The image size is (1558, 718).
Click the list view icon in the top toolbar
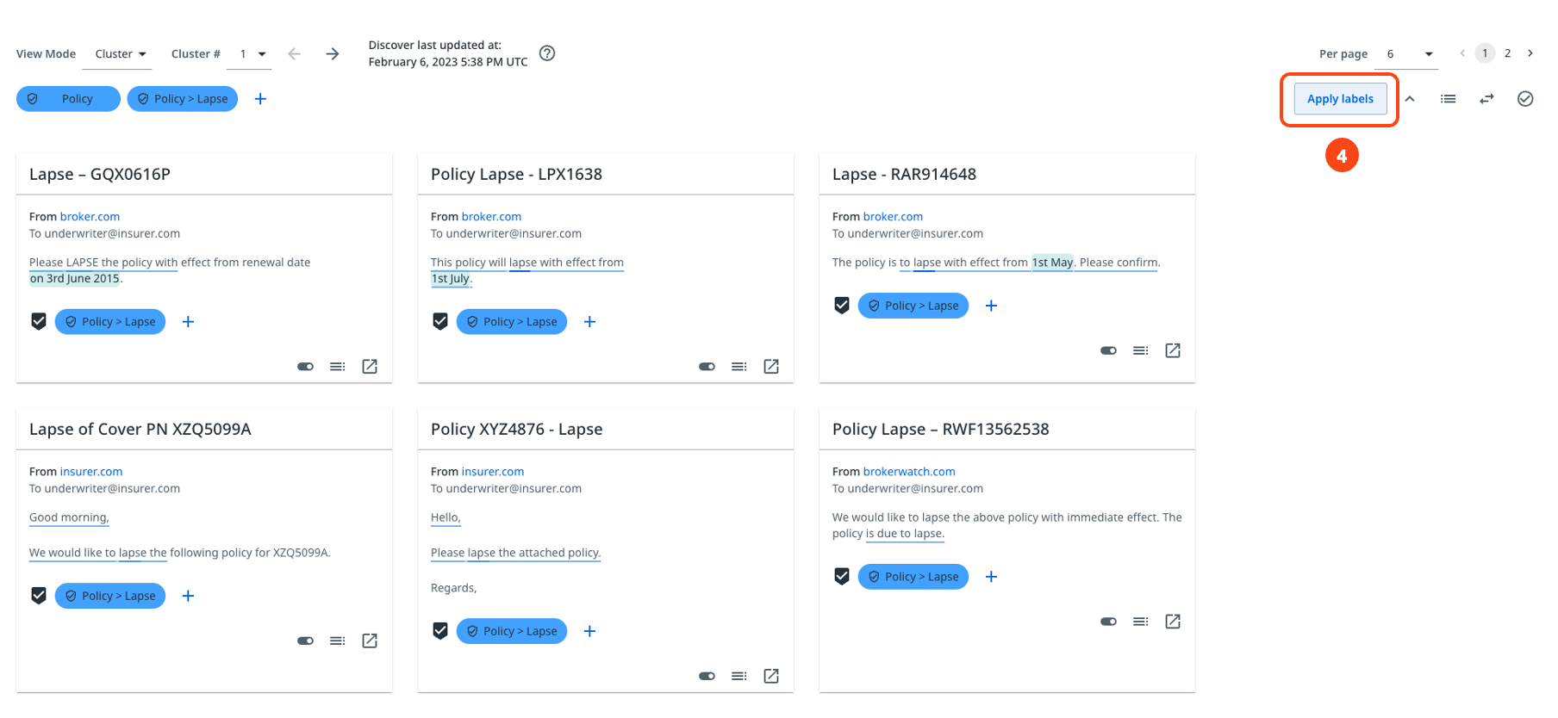coord(1448,99)
